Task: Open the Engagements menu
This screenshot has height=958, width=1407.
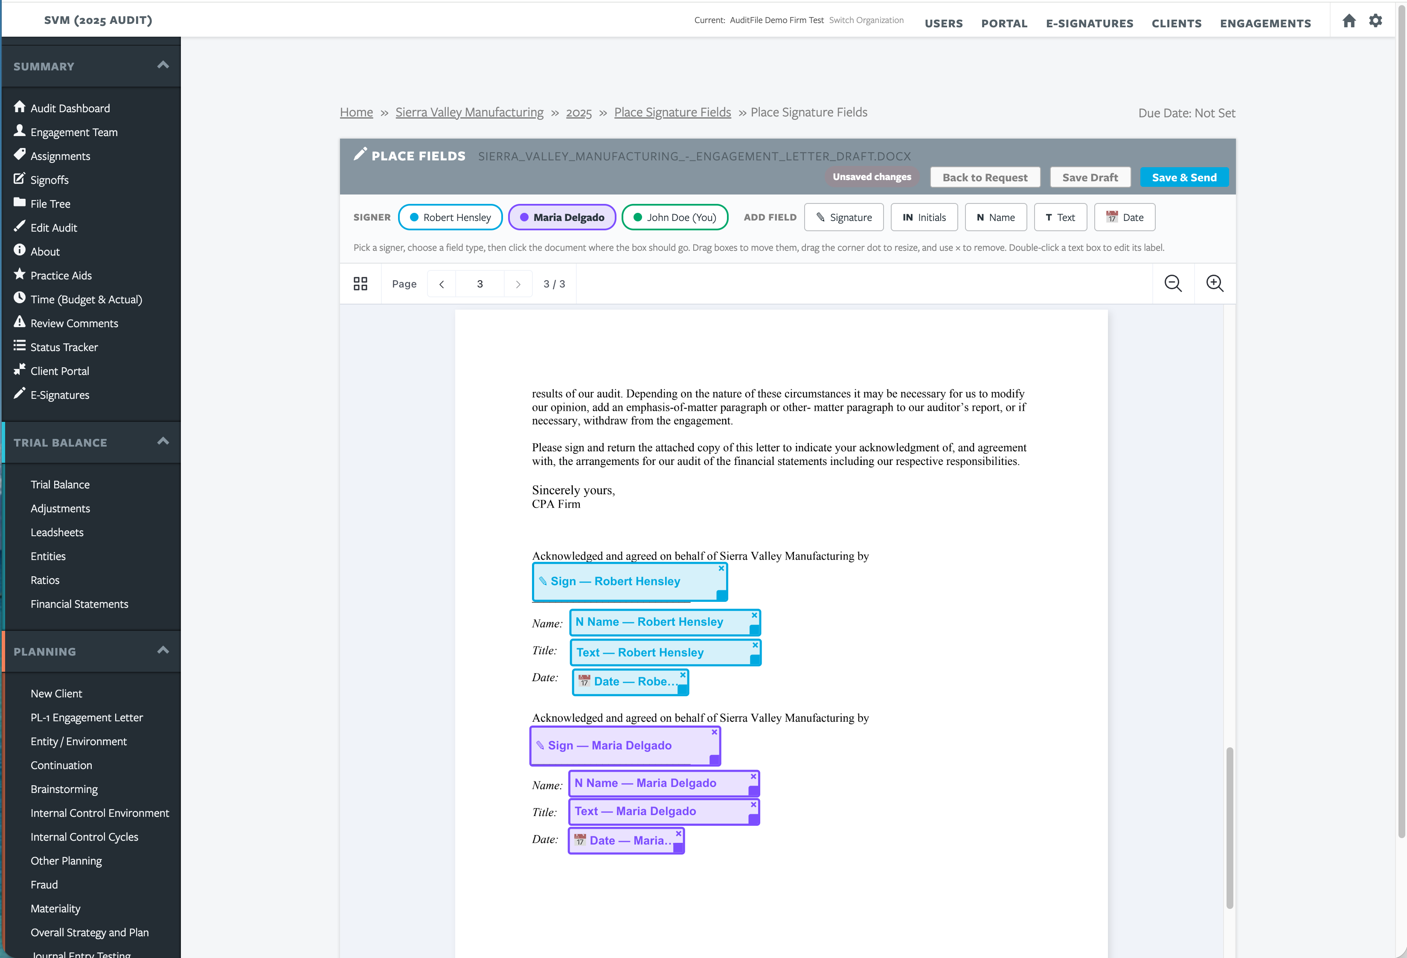Action: pos(1265,23)
